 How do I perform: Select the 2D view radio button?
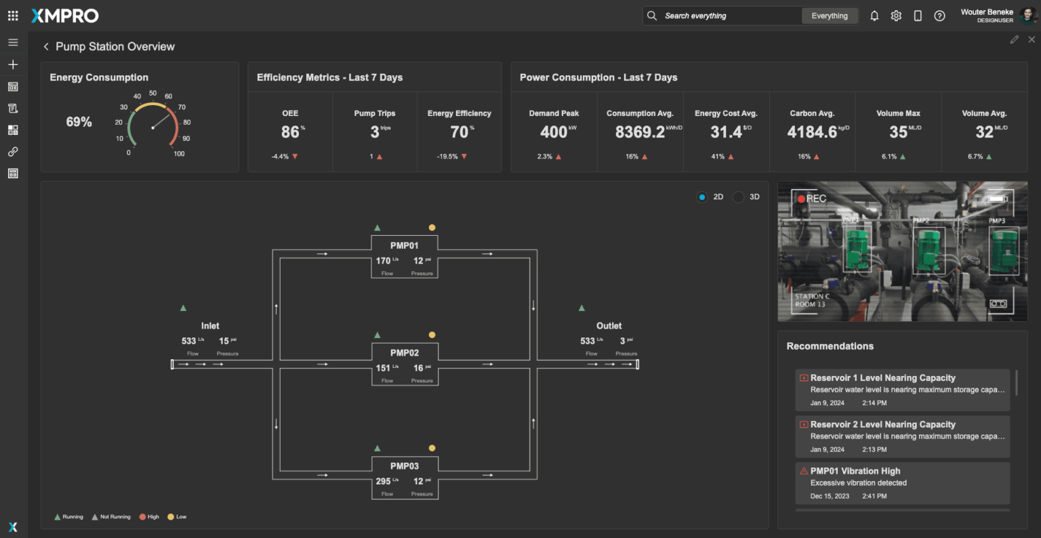[702, 197]
